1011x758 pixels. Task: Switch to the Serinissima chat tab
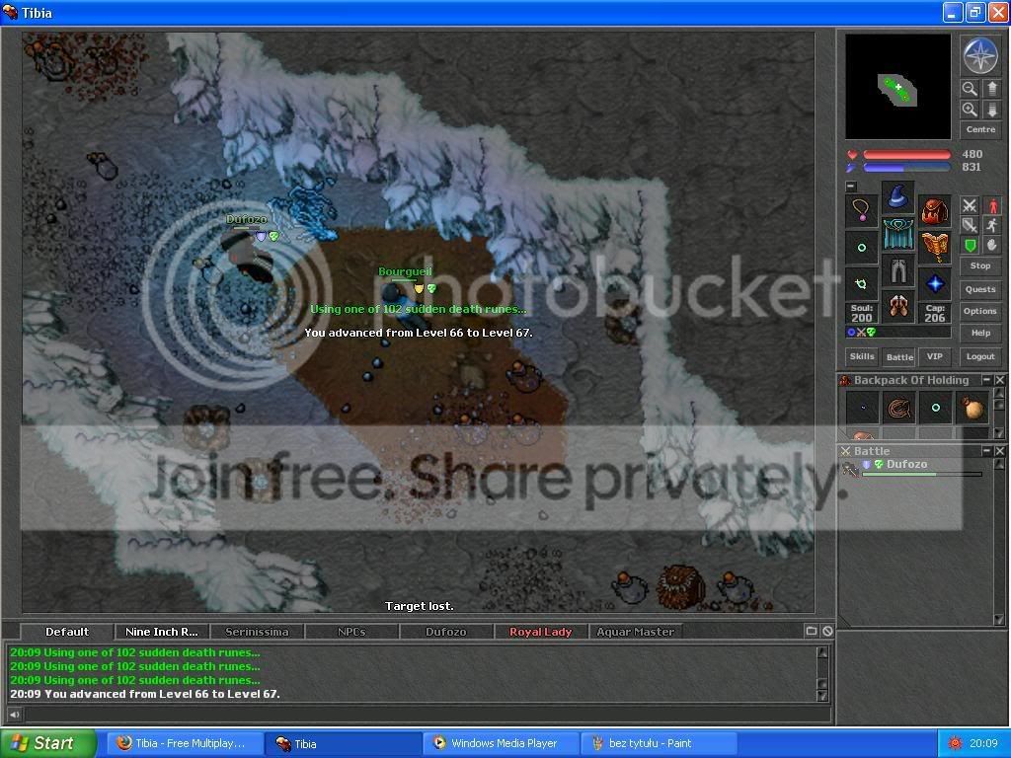[256, 632]
